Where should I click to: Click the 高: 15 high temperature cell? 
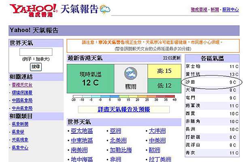[164, 71]
